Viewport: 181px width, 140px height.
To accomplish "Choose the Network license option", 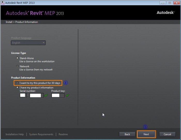I will pos(17,66).
